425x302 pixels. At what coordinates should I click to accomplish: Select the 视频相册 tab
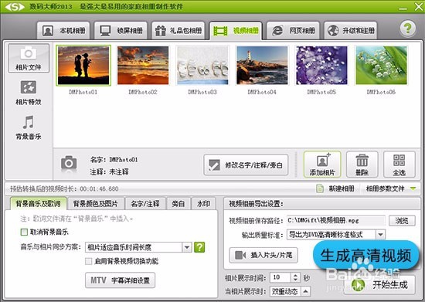(236, 31)
